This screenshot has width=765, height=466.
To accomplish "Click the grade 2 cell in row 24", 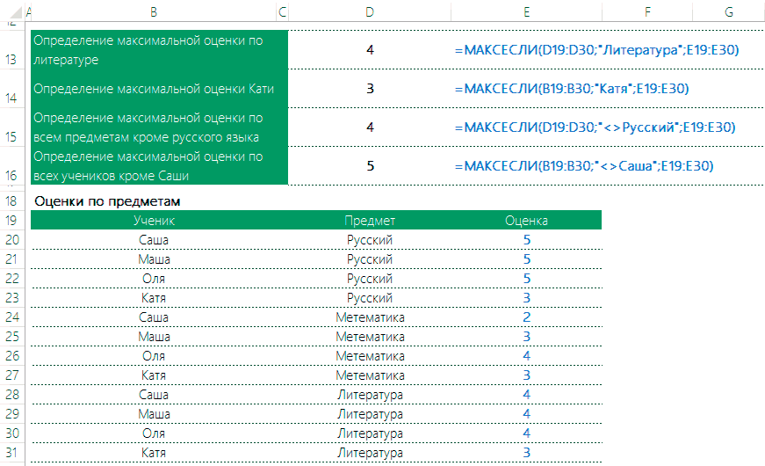I will click(x=526, y=317).
